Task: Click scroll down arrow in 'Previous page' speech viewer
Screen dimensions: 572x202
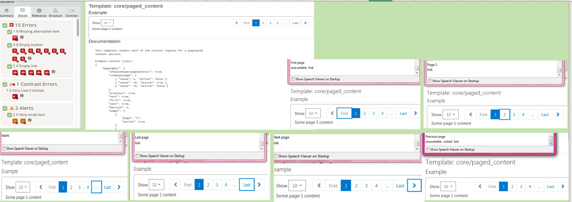Action: [551, 143]
